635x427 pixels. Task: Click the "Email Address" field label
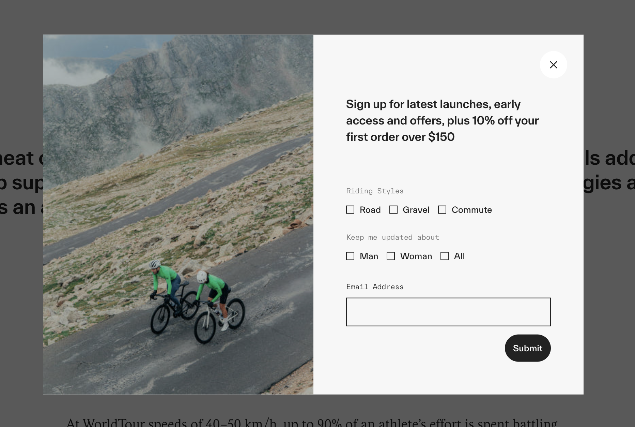[x=375, y=287]
